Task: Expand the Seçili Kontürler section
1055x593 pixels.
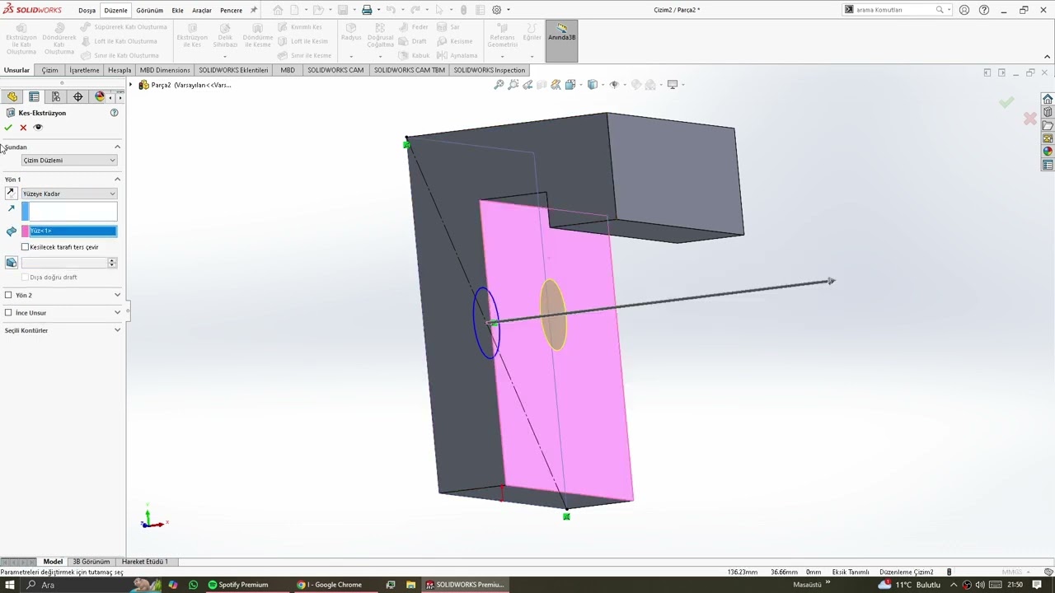Action: (x=117, y=330)
